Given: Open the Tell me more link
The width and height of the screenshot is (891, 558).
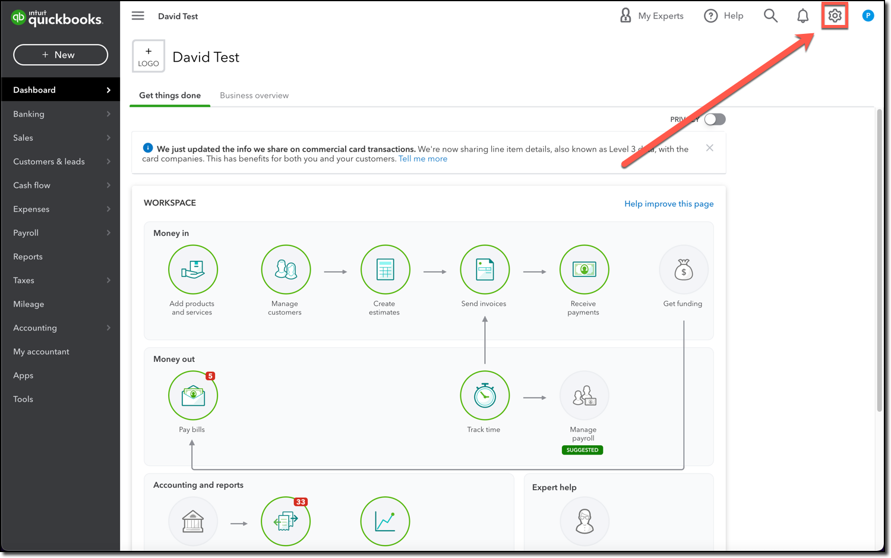Looking at the screenshot, I should click(x=423, y=158).
